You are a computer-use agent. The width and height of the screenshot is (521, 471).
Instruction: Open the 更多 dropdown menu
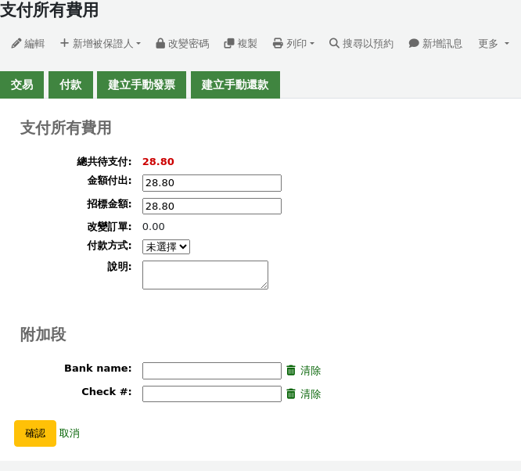[x=494, y=44]
